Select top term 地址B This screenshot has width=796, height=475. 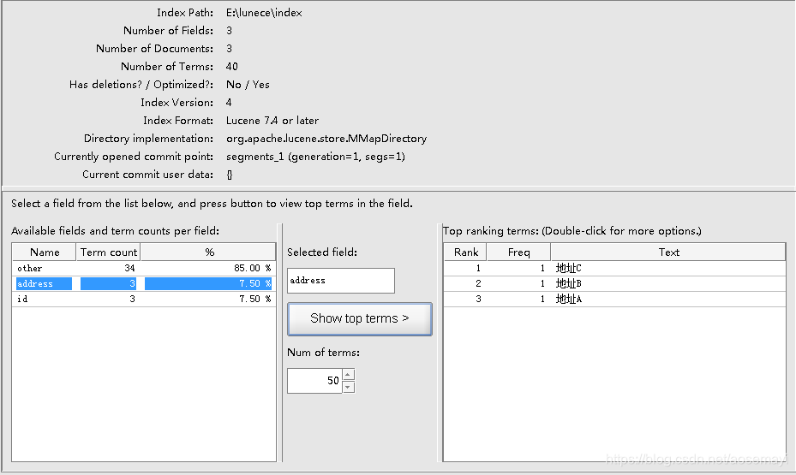tap(569, 283)
